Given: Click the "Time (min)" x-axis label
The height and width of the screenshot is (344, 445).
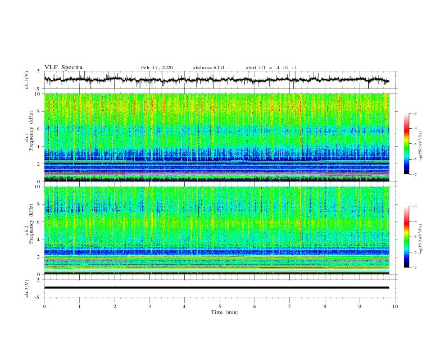Looking at the screenshot, I should [x=225, y=312].
